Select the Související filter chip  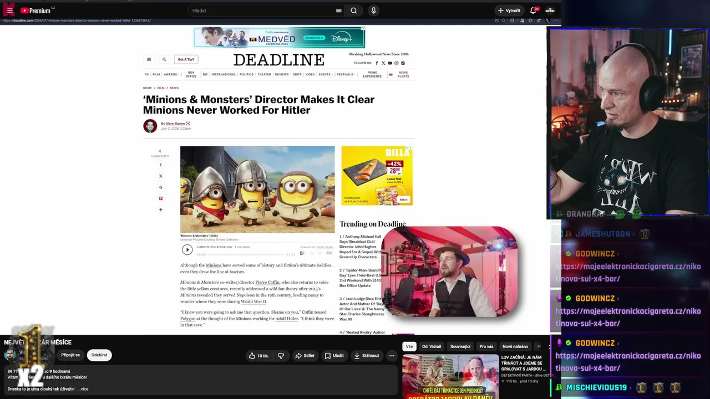(x=460, y=346)
